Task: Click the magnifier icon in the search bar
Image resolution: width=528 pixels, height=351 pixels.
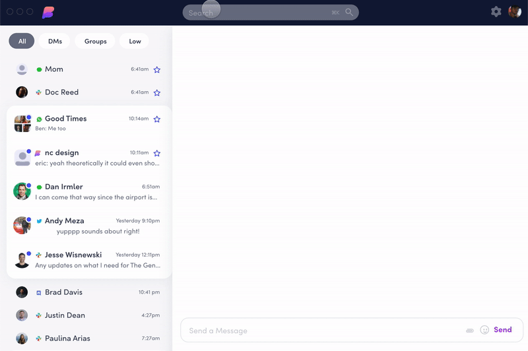Action: [x=349, y=13]
